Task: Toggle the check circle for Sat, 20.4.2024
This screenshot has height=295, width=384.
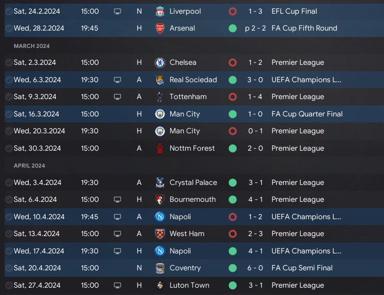Action: [9, 268]
